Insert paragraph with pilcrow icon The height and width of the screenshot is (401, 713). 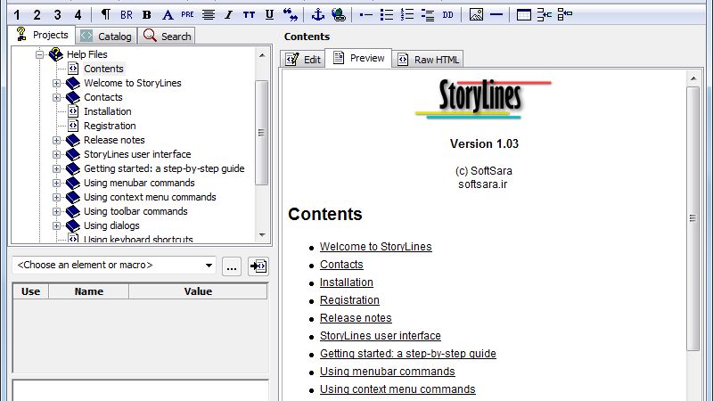[105, 14]
